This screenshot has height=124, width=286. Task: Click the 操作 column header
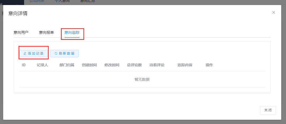point(209,65)
